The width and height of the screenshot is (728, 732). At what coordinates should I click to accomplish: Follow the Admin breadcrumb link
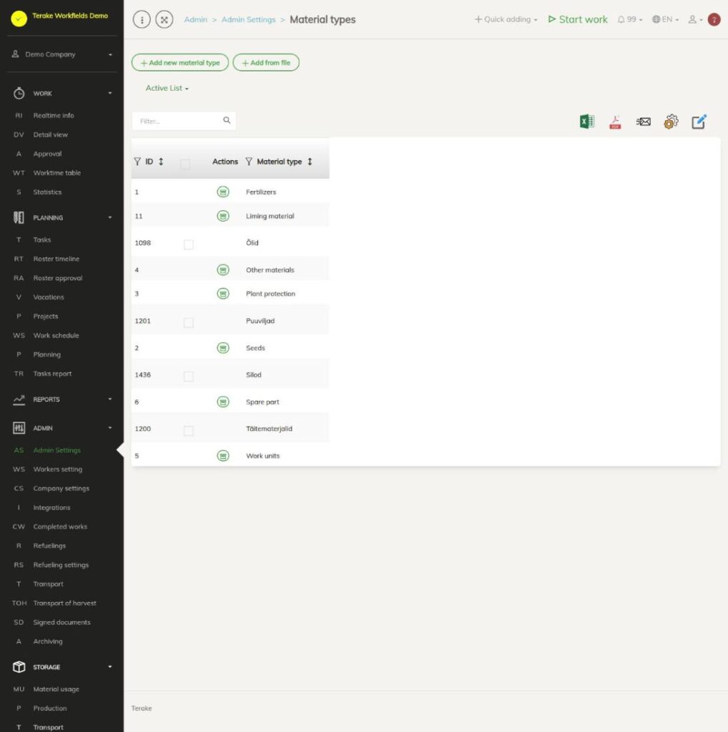click(x=196, y=19)
